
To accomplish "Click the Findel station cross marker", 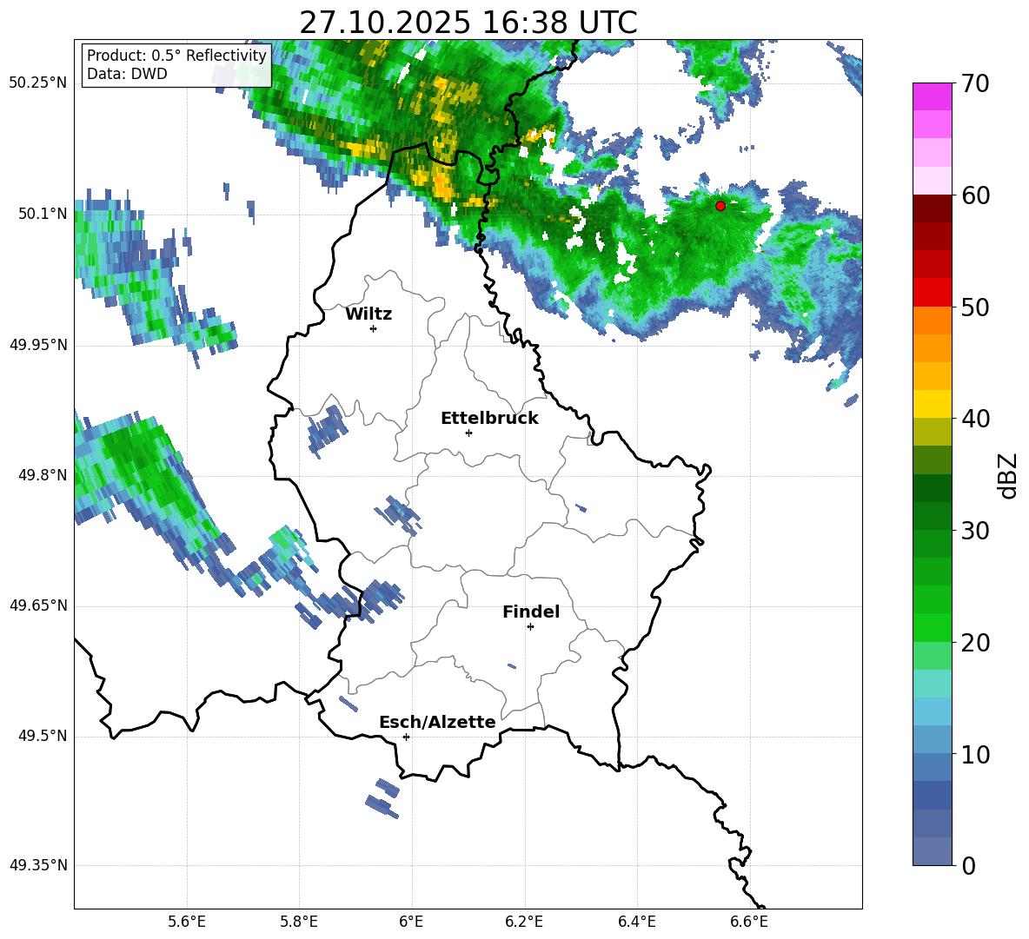I will point(530,627).
